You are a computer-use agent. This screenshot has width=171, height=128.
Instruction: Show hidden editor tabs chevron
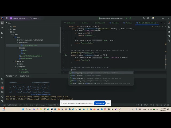[x=161, y=23]
